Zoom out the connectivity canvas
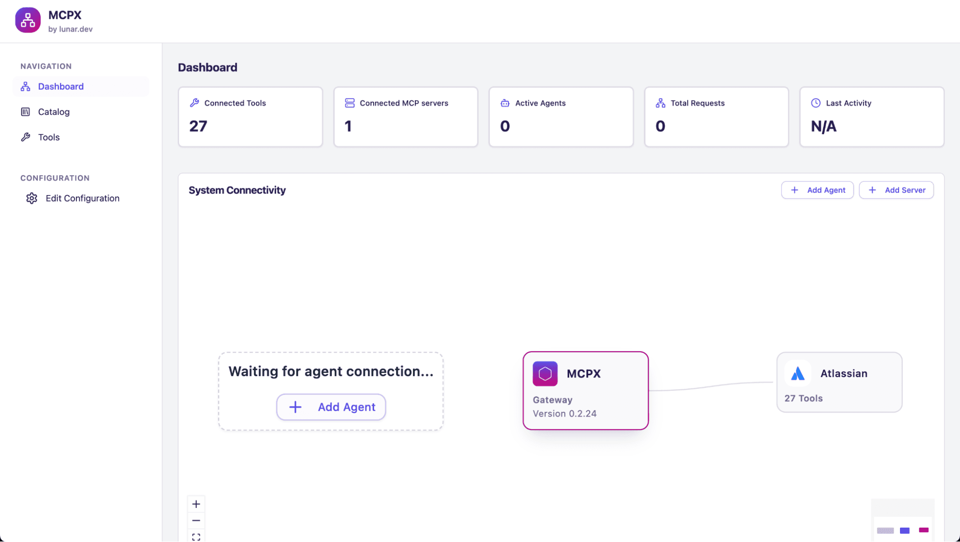This screenshot has height=542, width=960. click(196, 520)
